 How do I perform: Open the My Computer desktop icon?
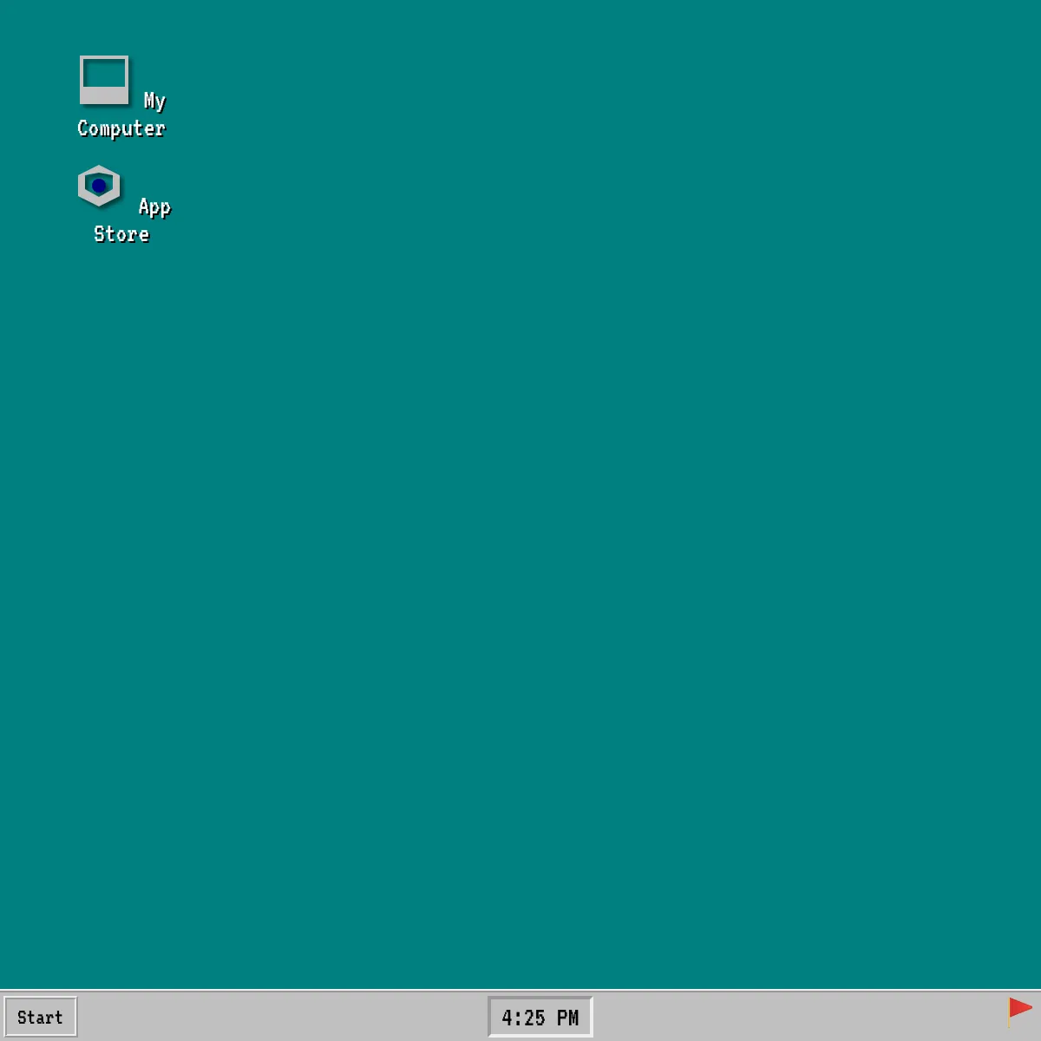click(x=104, y=80)
